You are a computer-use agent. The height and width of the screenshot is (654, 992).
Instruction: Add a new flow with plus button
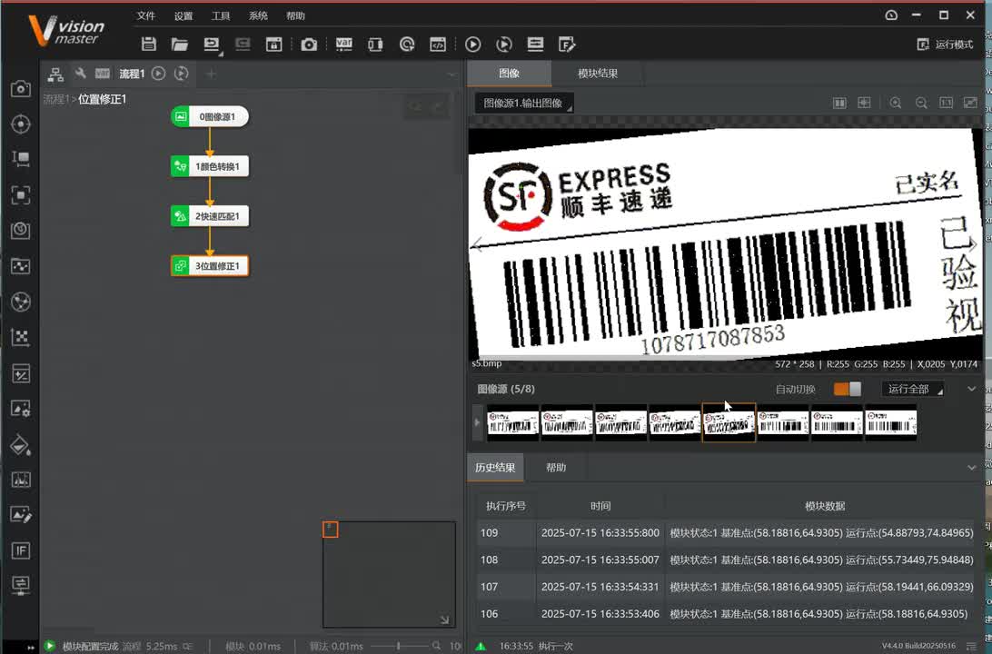click(211, 74)
